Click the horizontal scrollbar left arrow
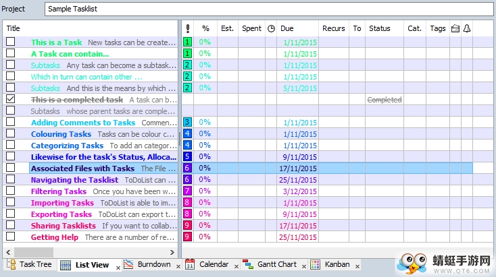Viewport: 496px width, 277px height. 8,252
